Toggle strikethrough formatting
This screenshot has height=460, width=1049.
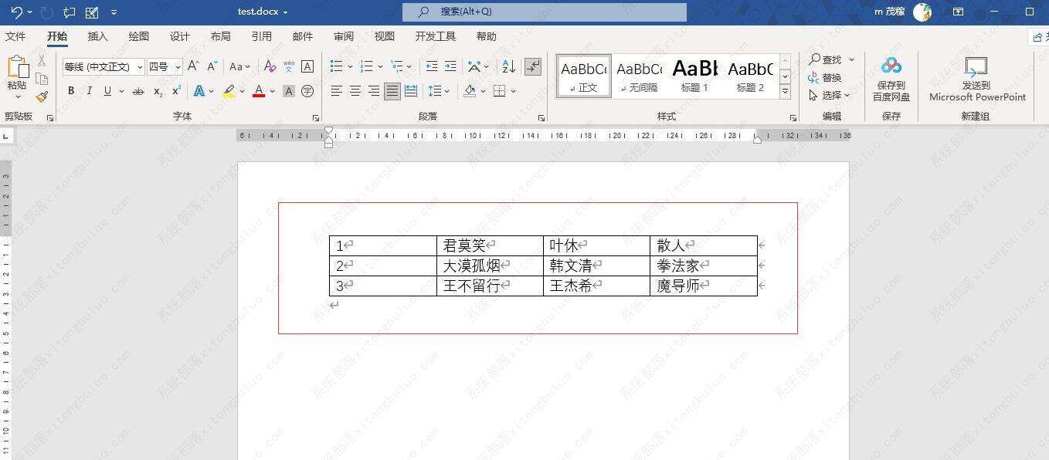pyautogui.click(x=138, y=90)
